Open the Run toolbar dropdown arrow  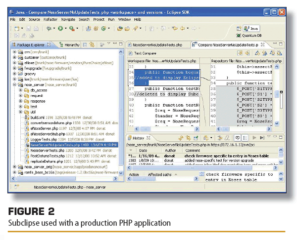tap(66, 29)
